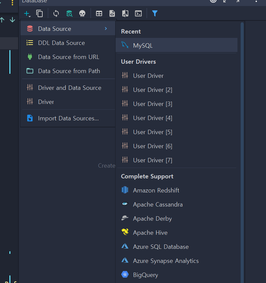Click the BigQuery hexagon icon

(x=125, y=275)
